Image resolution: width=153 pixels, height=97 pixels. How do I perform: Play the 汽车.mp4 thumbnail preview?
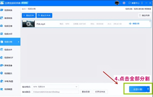(28, 24)
